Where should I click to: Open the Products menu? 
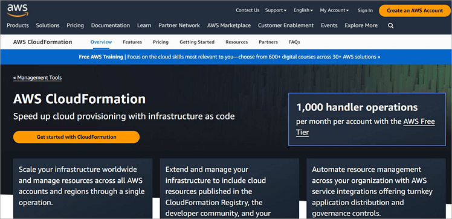point(18,25)
